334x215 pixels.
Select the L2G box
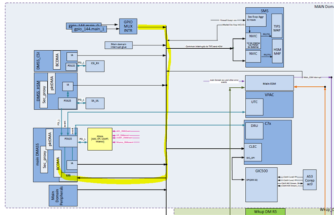(68, 177)
